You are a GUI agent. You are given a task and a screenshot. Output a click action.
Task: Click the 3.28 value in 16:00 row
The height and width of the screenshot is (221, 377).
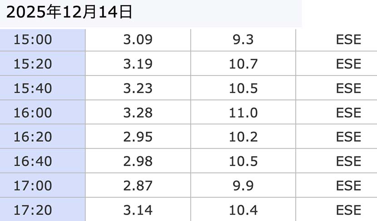[138, 113]
